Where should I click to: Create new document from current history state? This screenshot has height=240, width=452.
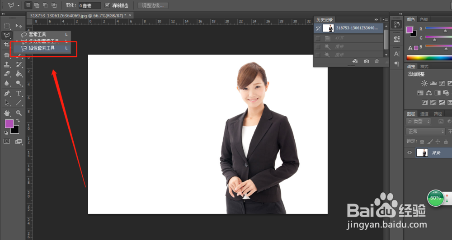[x=355, y=61]
